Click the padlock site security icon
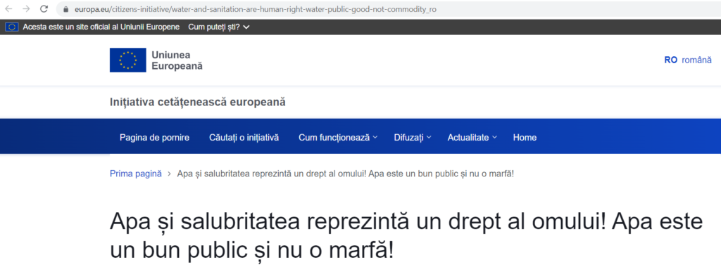 pyautogui.click(x=65, y=9)
